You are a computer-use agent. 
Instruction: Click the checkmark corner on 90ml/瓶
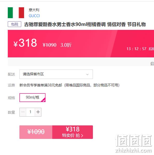click(x=44, y=100)
